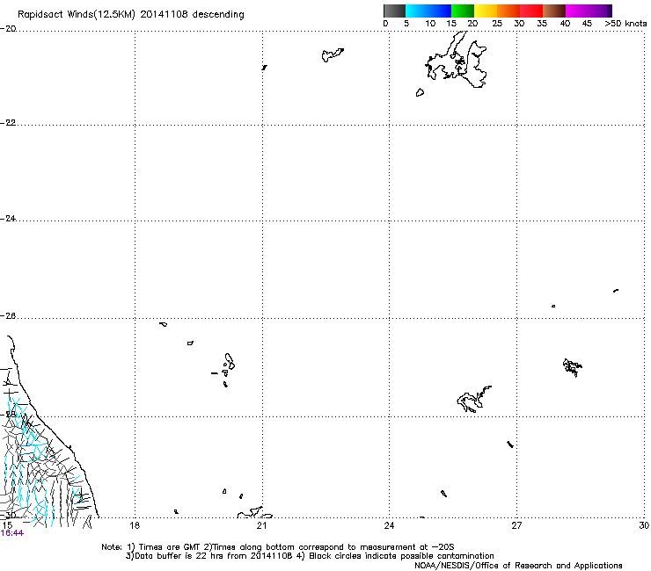Screen dimensions: 651x571
Task: Click the longitude label '30'
Action: tap(644, 525)
